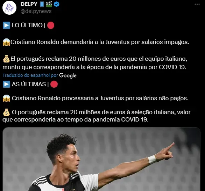Click the red circle after AS ÚLTIMAS
Image resolution: width=205 pixels, height=191 pixels.
point(54,84)
